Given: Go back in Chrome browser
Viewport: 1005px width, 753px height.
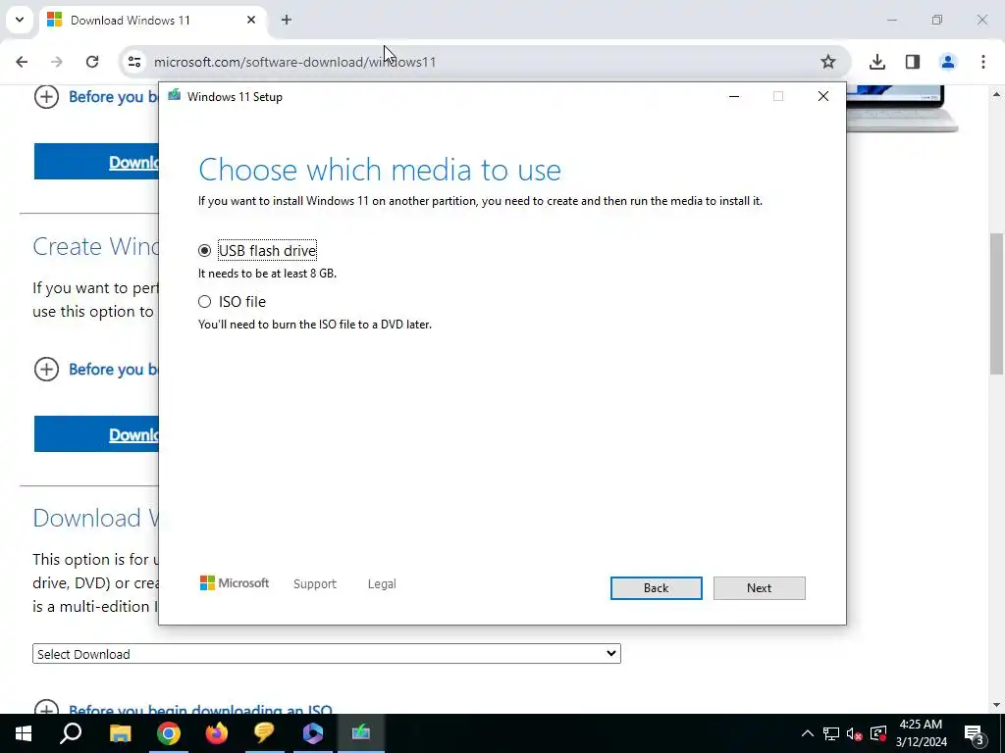Looking at the screenshot, I should pos(22,62).
